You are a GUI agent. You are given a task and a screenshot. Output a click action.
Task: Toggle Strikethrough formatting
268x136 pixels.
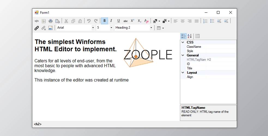point(125,21)
